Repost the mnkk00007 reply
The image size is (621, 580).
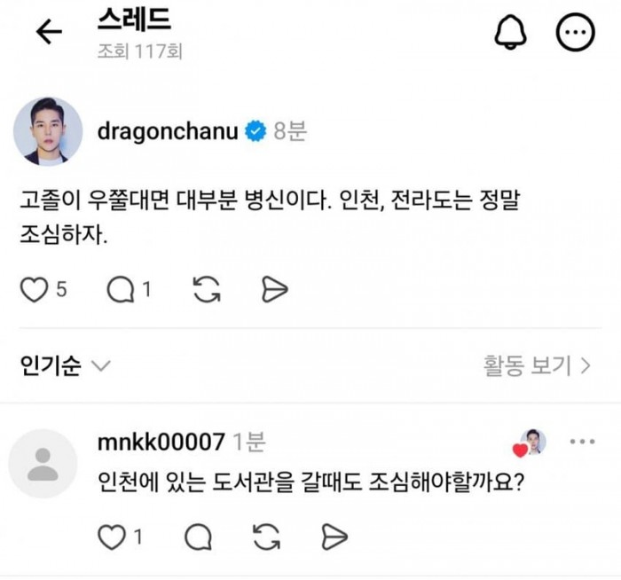click(266, 536)
